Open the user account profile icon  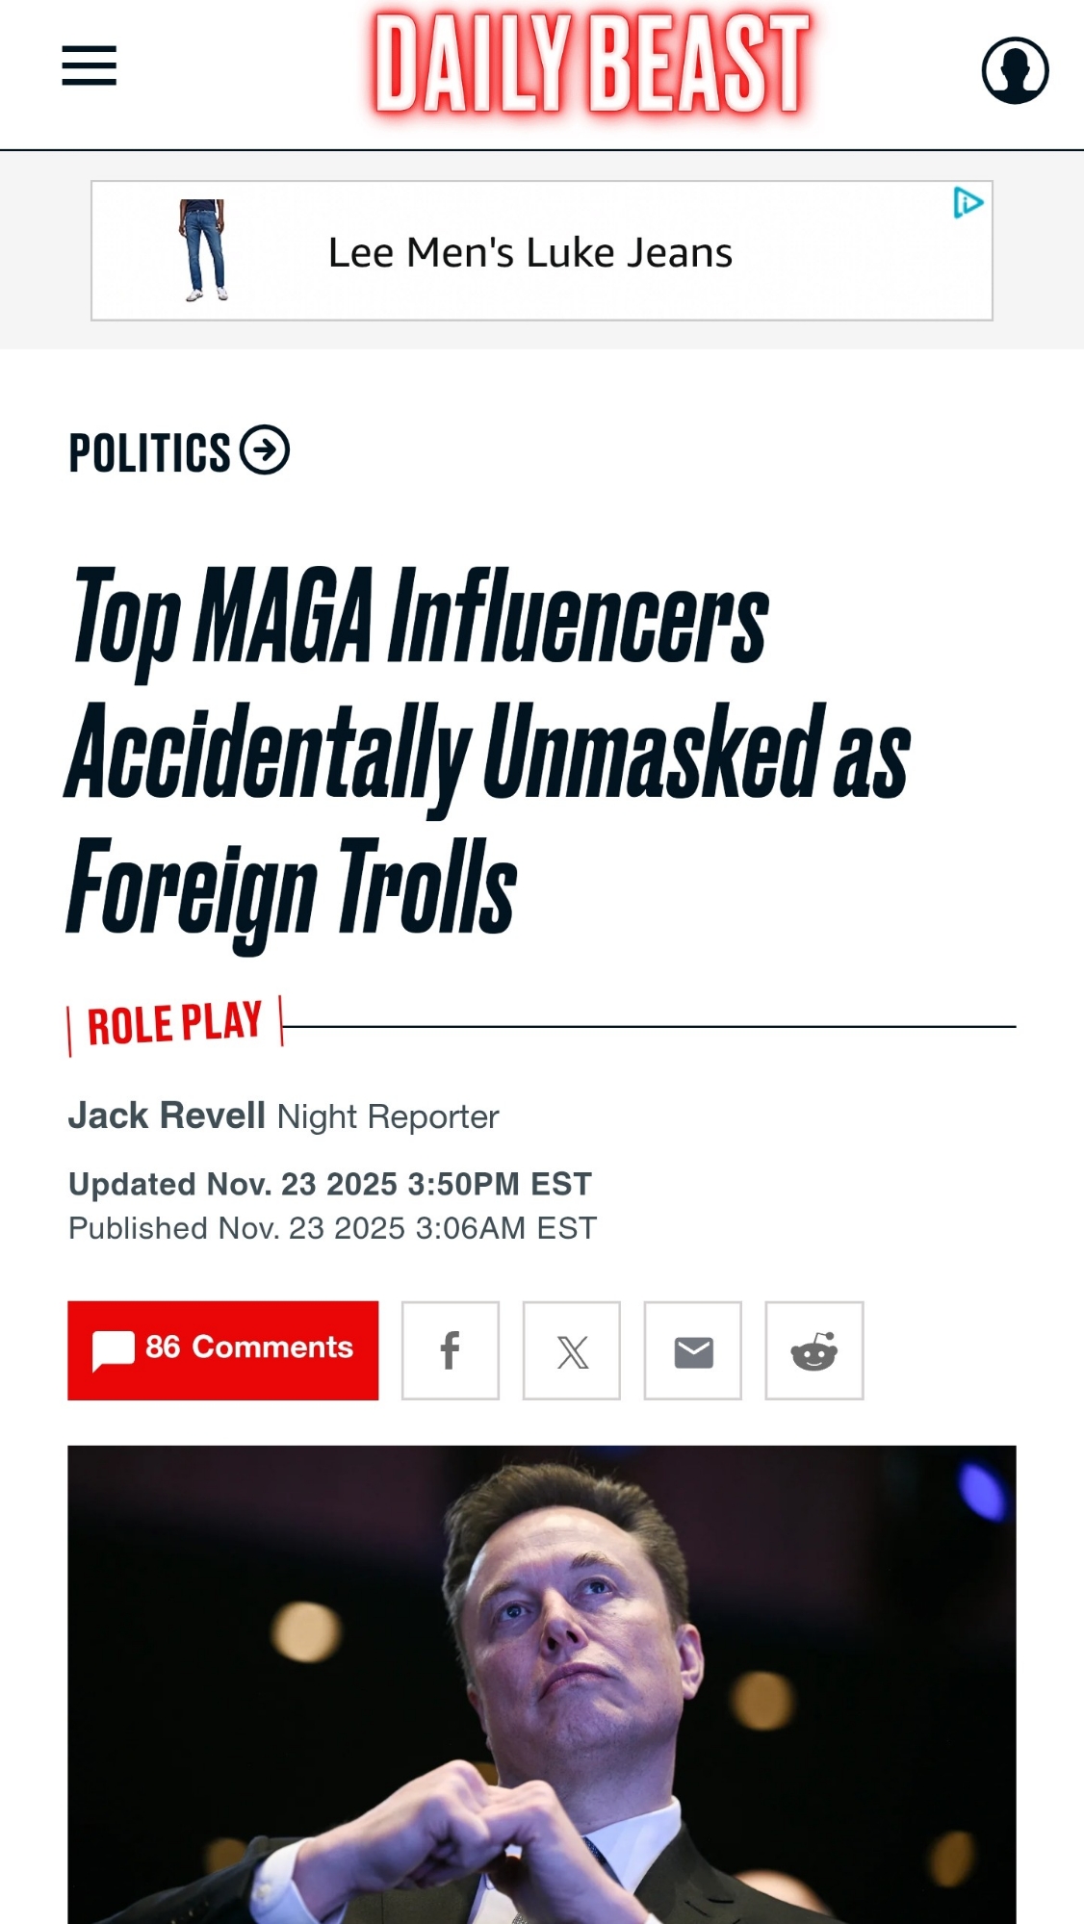(1015, 70)
